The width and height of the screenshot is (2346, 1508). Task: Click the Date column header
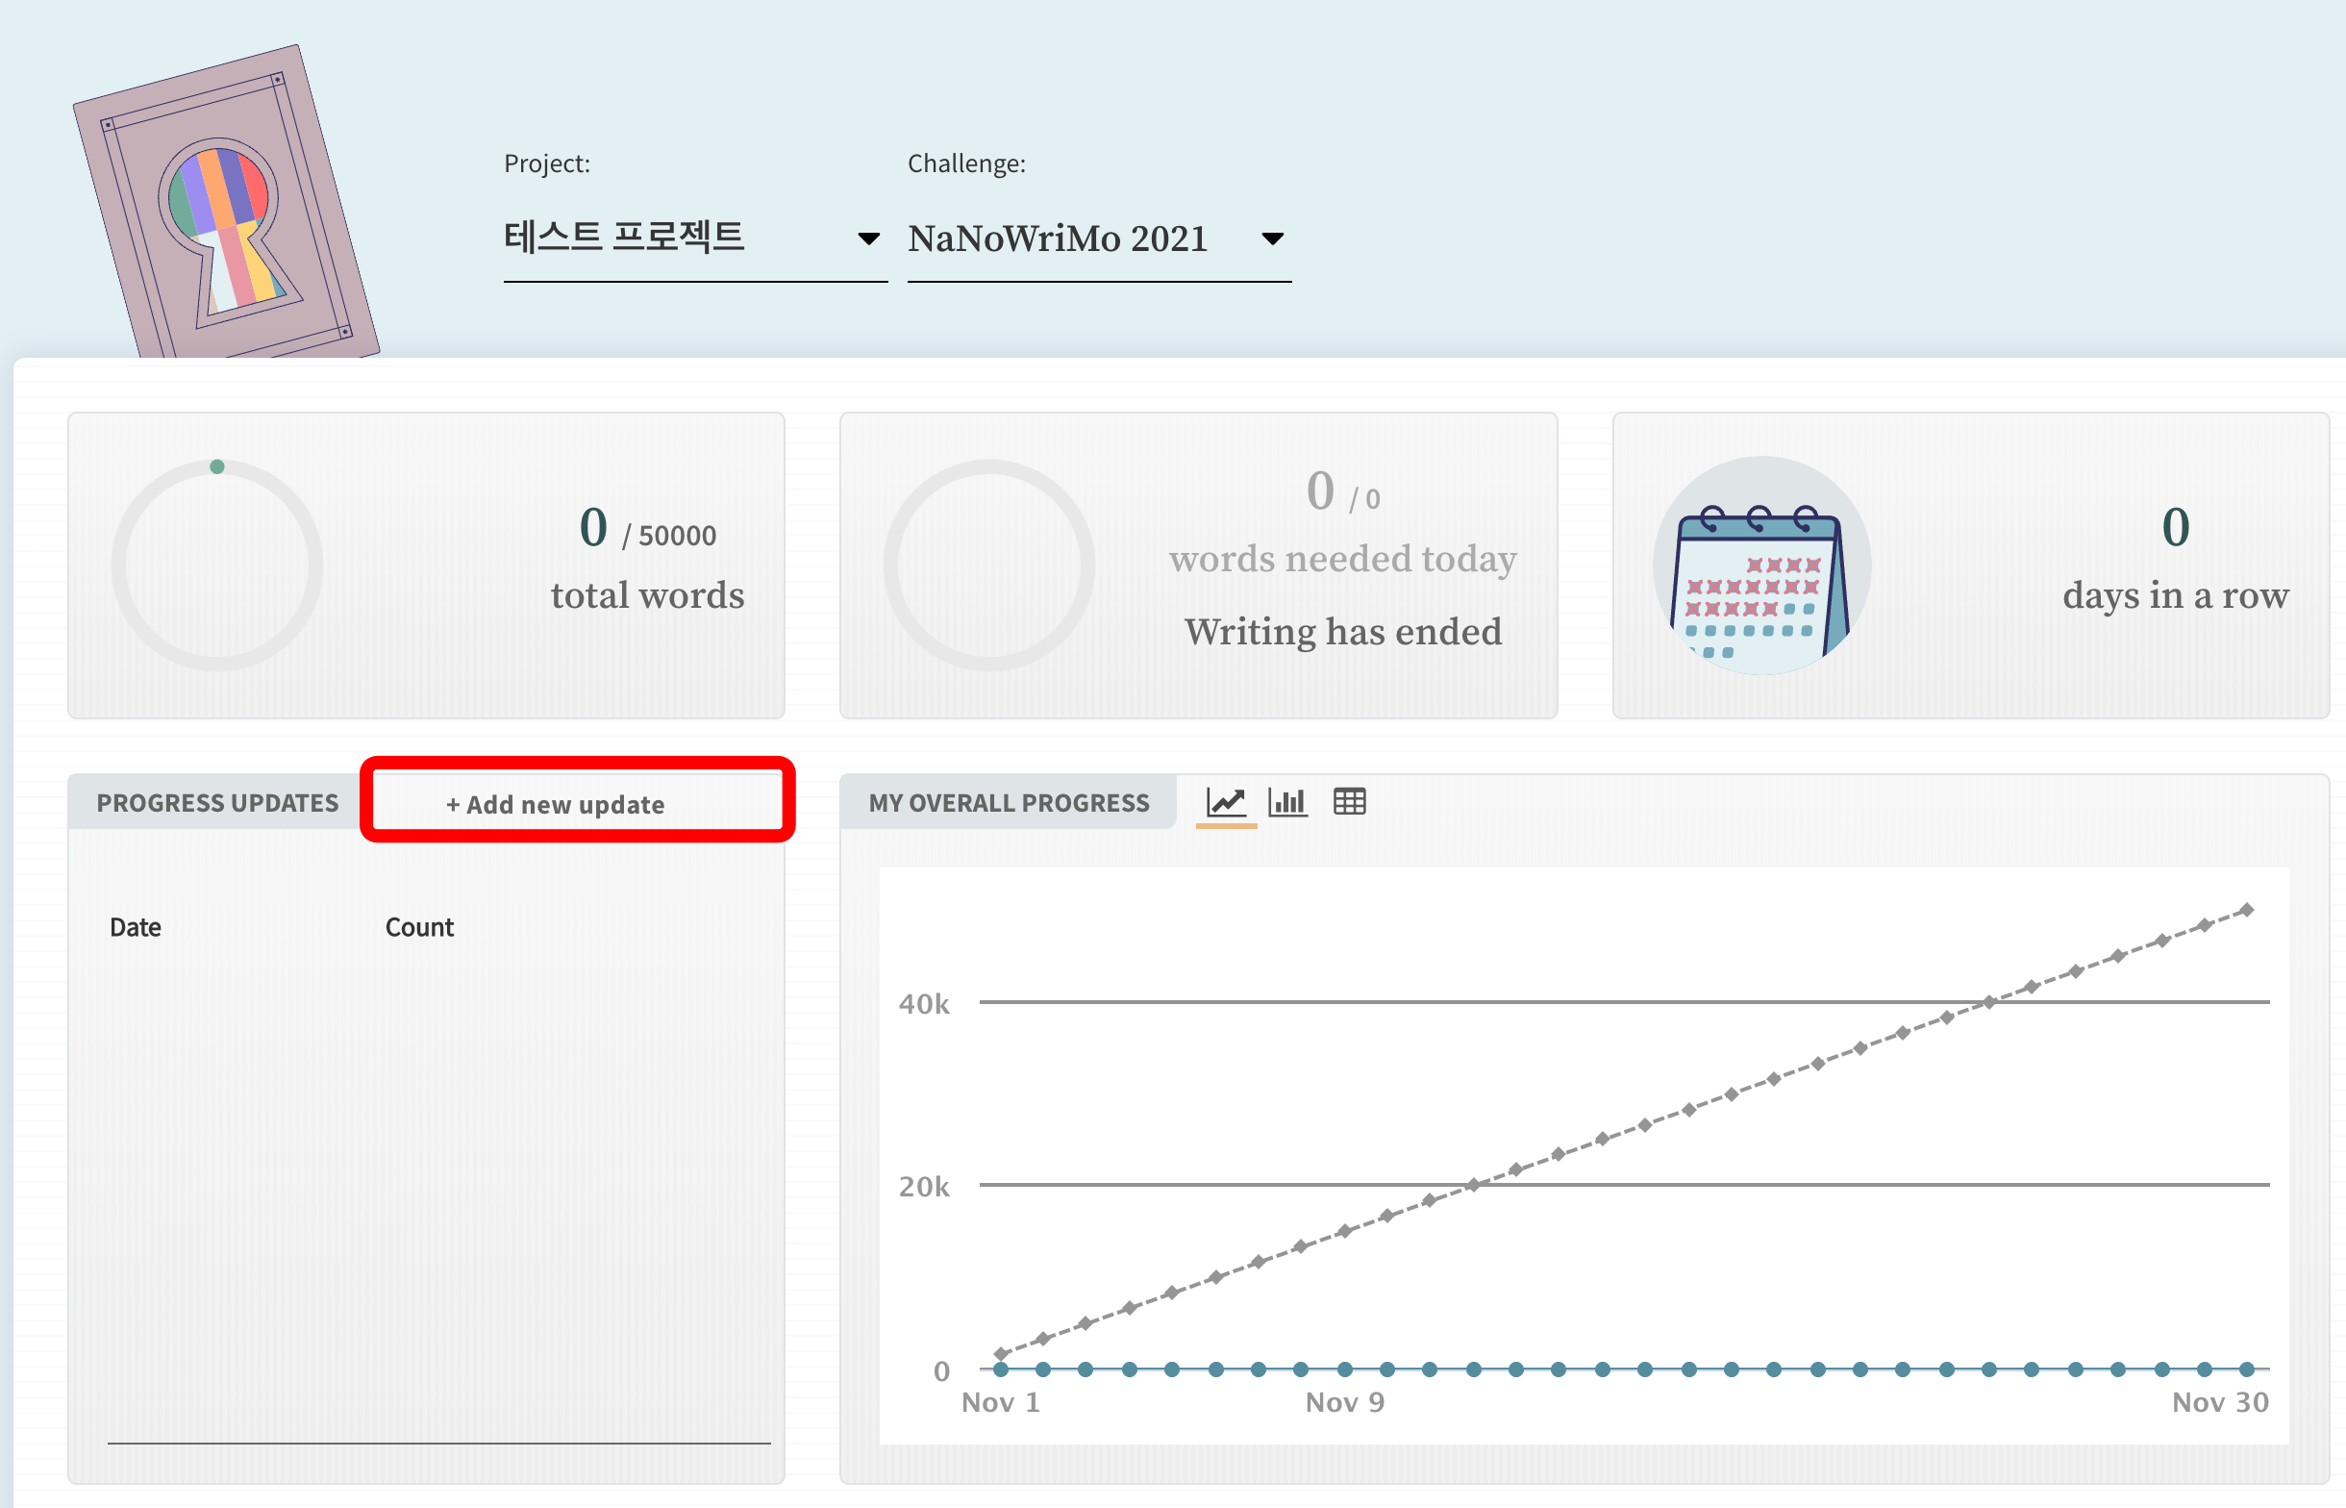pyautogui.click(x=135, y=927)
